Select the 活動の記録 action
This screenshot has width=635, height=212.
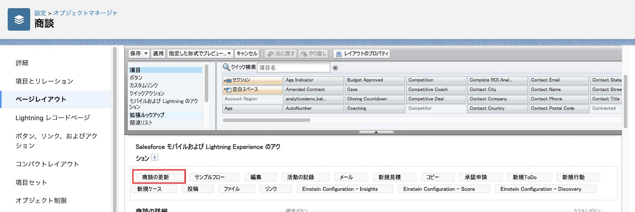coord(306,177)
